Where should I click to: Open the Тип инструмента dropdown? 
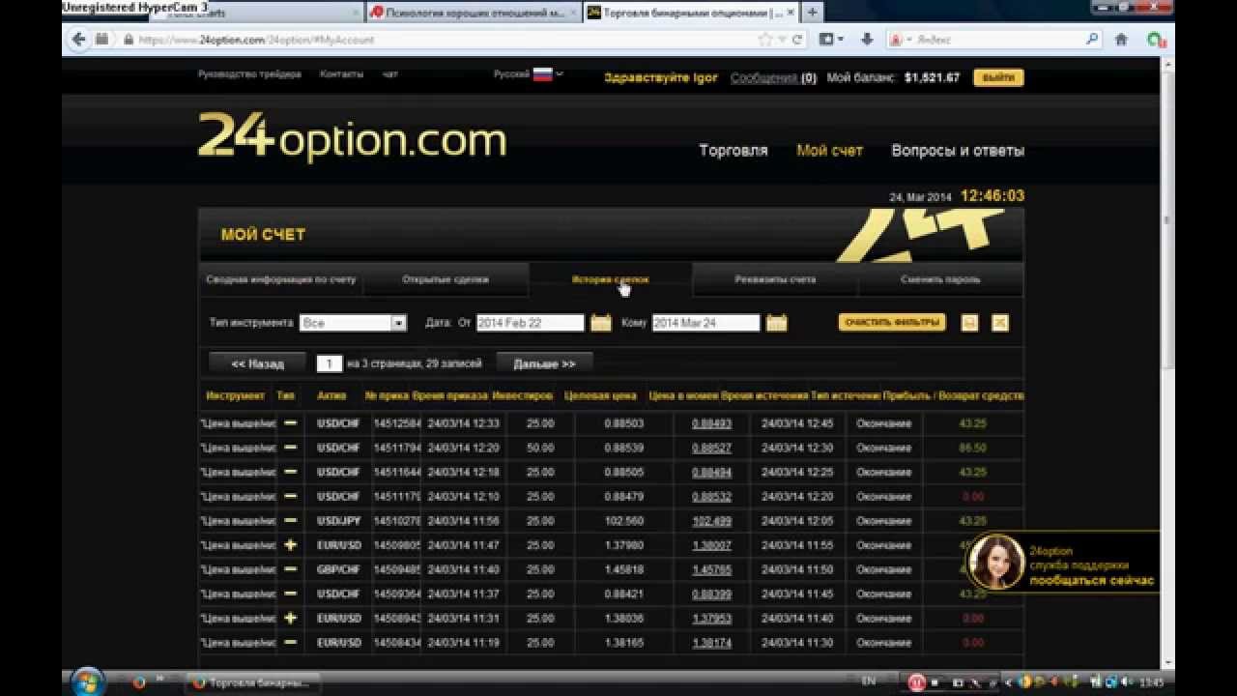pyautogui.click(x=353, y=323)
